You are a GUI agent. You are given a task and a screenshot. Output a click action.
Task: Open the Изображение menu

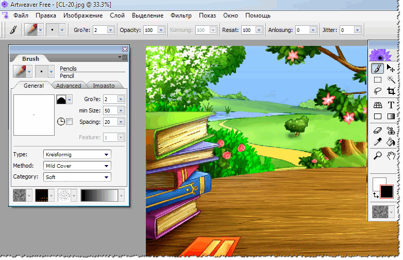[83, 15]
